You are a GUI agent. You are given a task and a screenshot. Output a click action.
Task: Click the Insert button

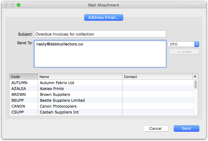click(184, 52)
